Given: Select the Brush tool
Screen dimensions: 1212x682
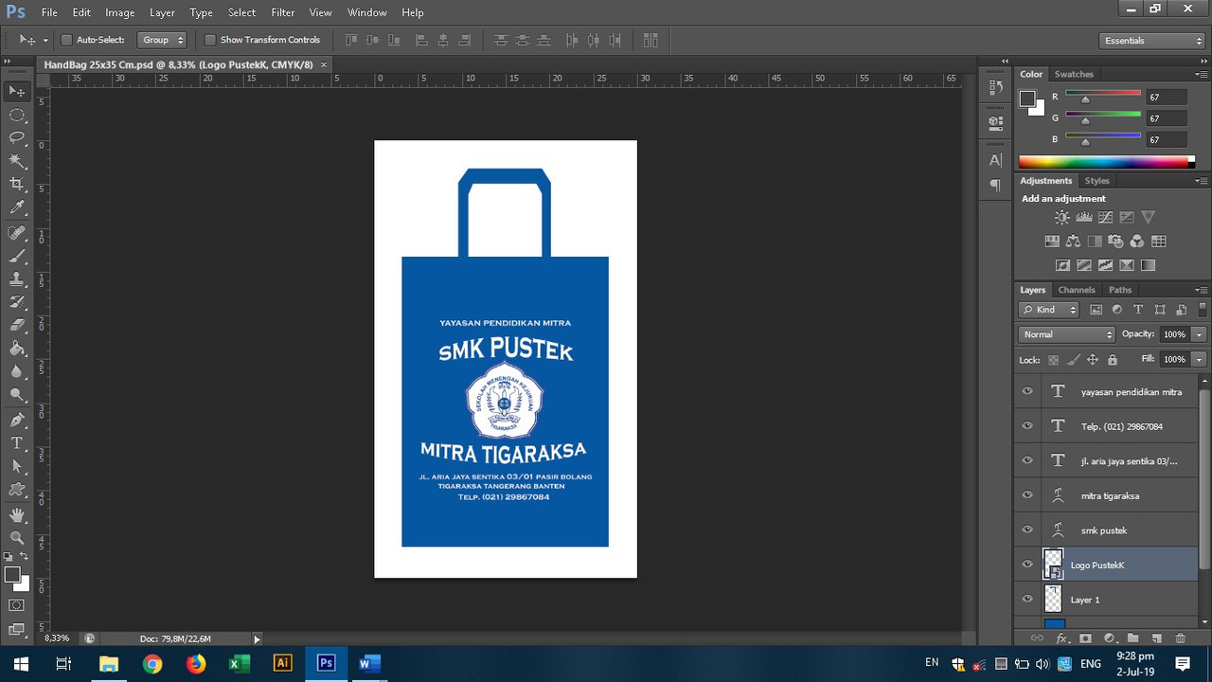Looking at the screenshot, I should point(17,256).
